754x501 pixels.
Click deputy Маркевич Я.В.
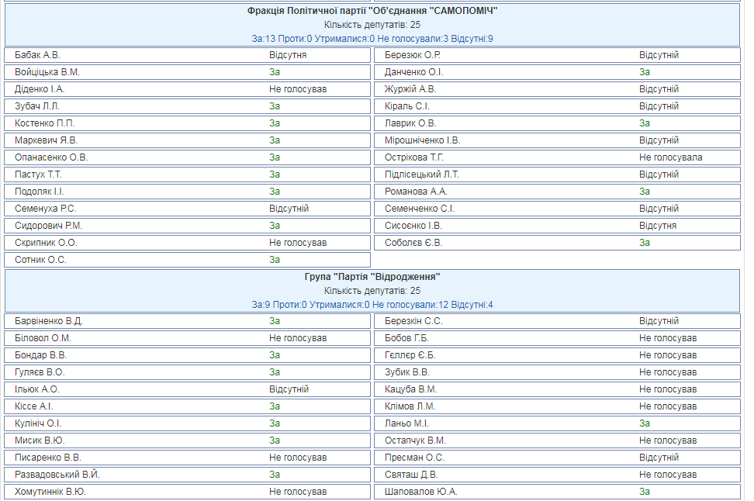(x=47, y=140)
